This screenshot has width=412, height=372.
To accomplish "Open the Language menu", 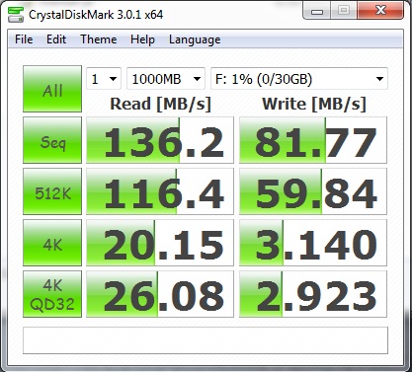I will point(195,39).
